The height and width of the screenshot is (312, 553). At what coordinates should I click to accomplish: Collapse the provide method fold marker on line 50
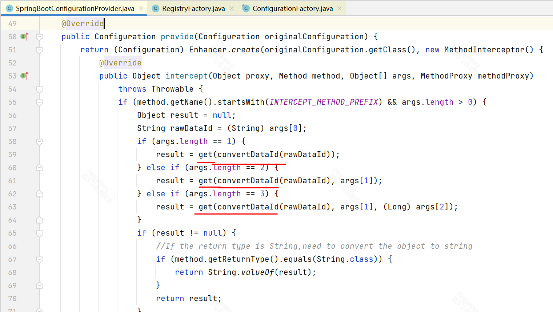tap(40, 37)
